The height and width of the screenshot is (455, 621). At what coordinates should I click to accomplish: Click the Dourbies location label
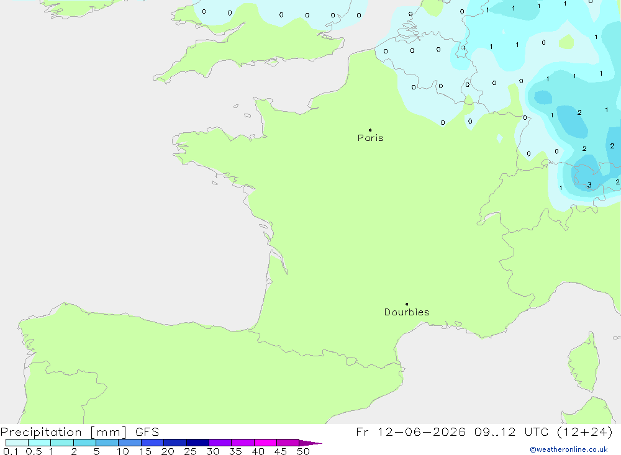407,312
